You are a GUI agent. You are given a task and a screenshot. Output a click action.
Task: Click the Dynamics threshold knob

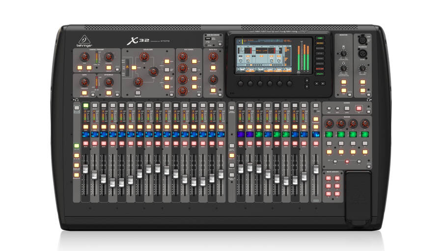point(109,82)
